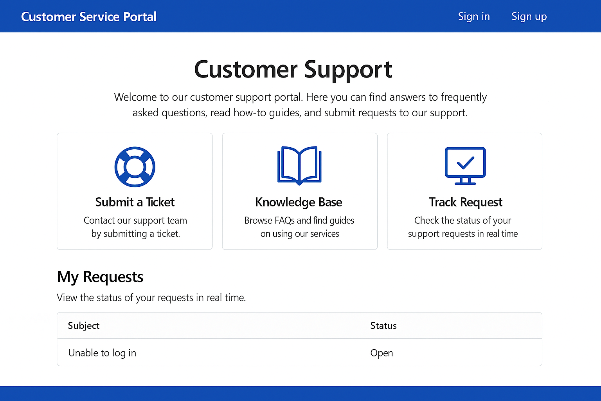
Task: Click the real-time status description text
Action: click(462, 227)
